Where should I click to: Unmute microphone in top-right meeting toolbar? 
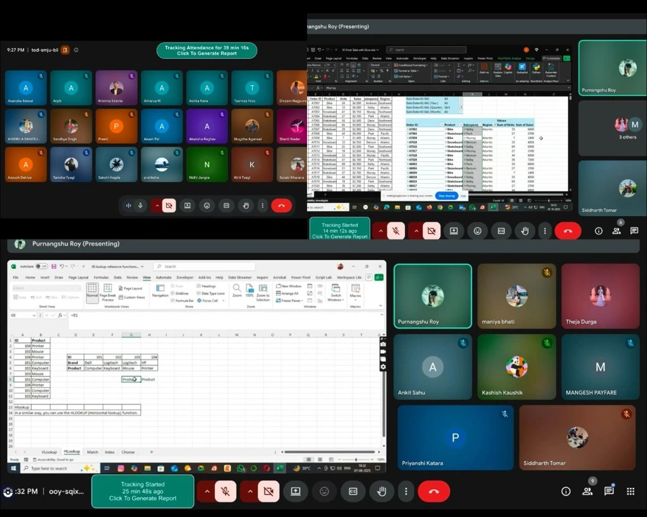pyautogui.click(x=396, y=231)
